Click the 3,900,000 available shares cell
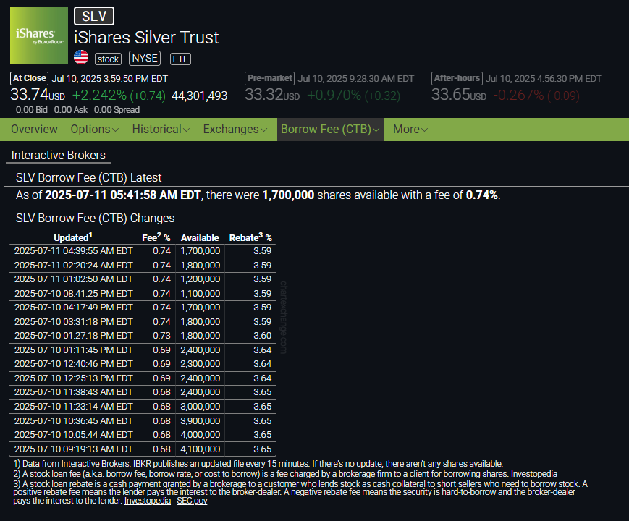This screenshot has width=629, height=521. (x=200, y=420)
